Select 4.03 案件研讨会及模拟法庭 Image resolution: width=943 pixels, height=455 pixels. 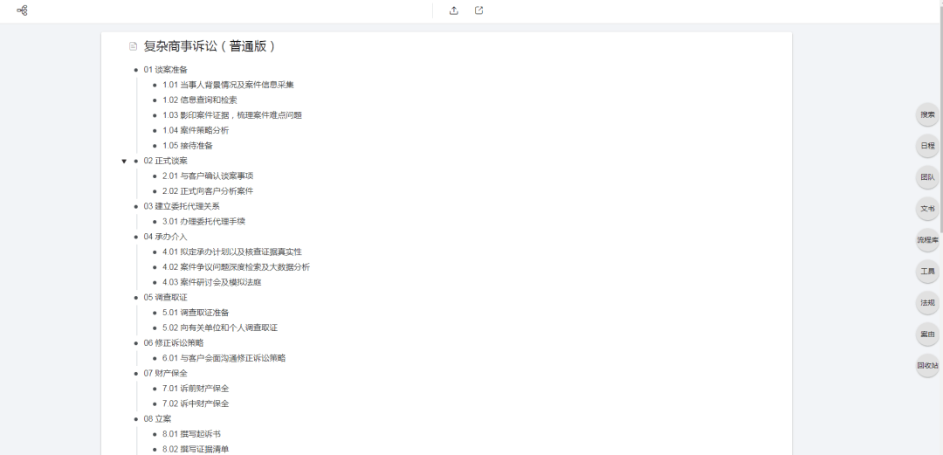[x=211, y=282]
